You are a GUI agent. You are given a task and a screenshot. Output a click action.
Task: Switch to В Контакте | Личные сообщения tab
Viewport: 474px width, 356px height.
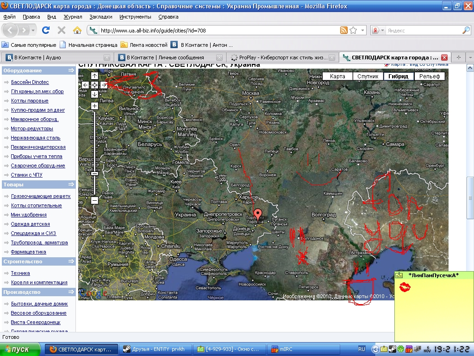point(169,57)
